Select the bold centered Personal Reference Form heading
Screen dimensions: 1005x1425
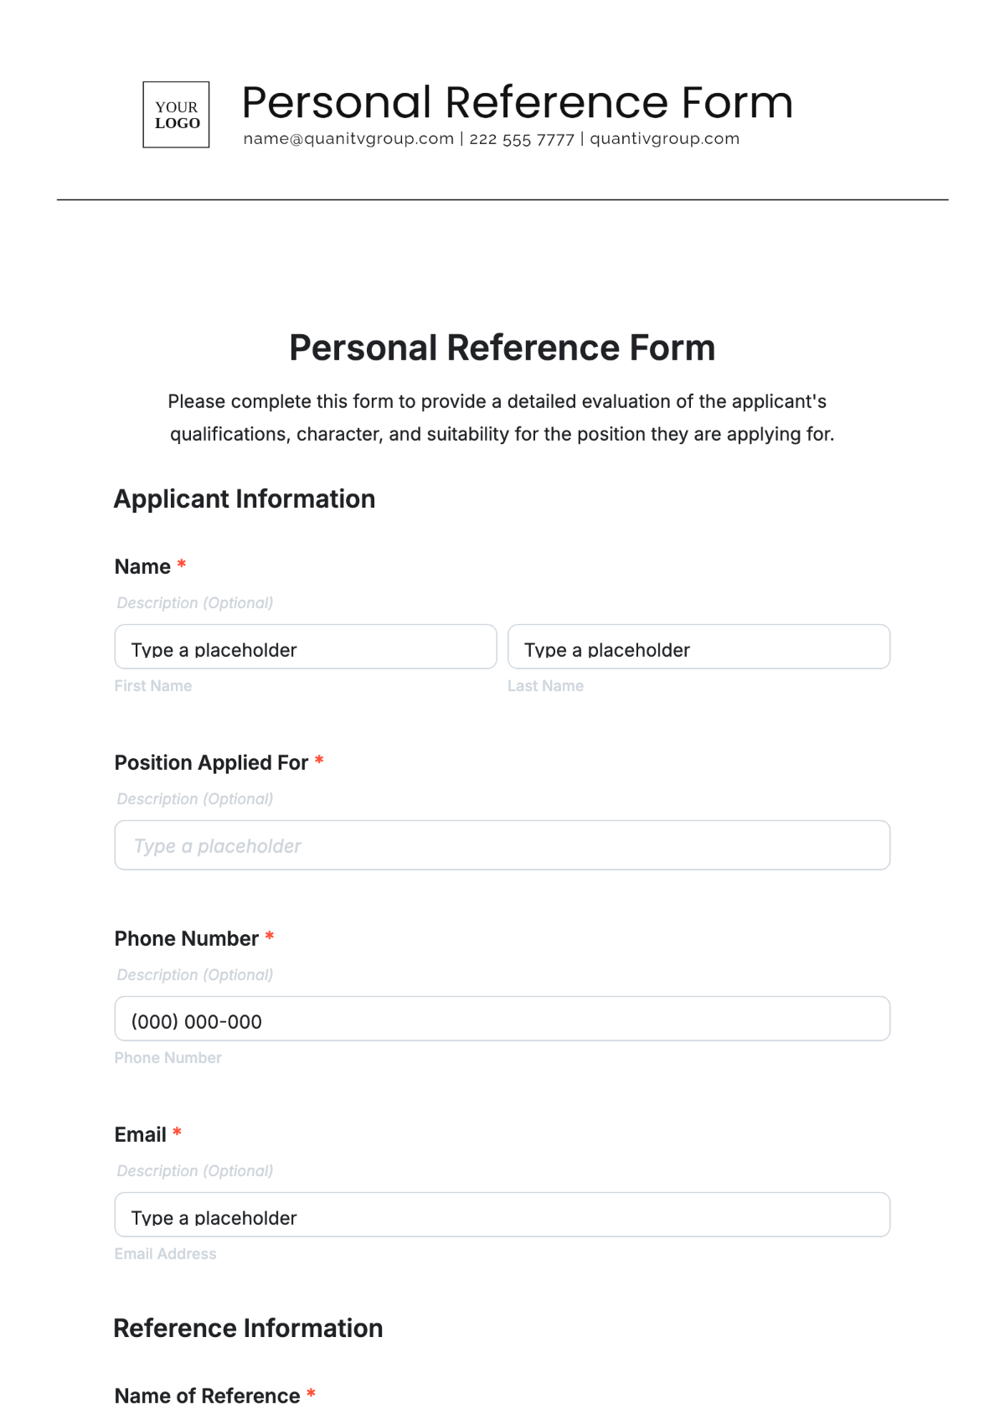point(502,348)
